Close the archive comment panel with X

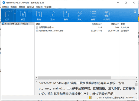37,82
